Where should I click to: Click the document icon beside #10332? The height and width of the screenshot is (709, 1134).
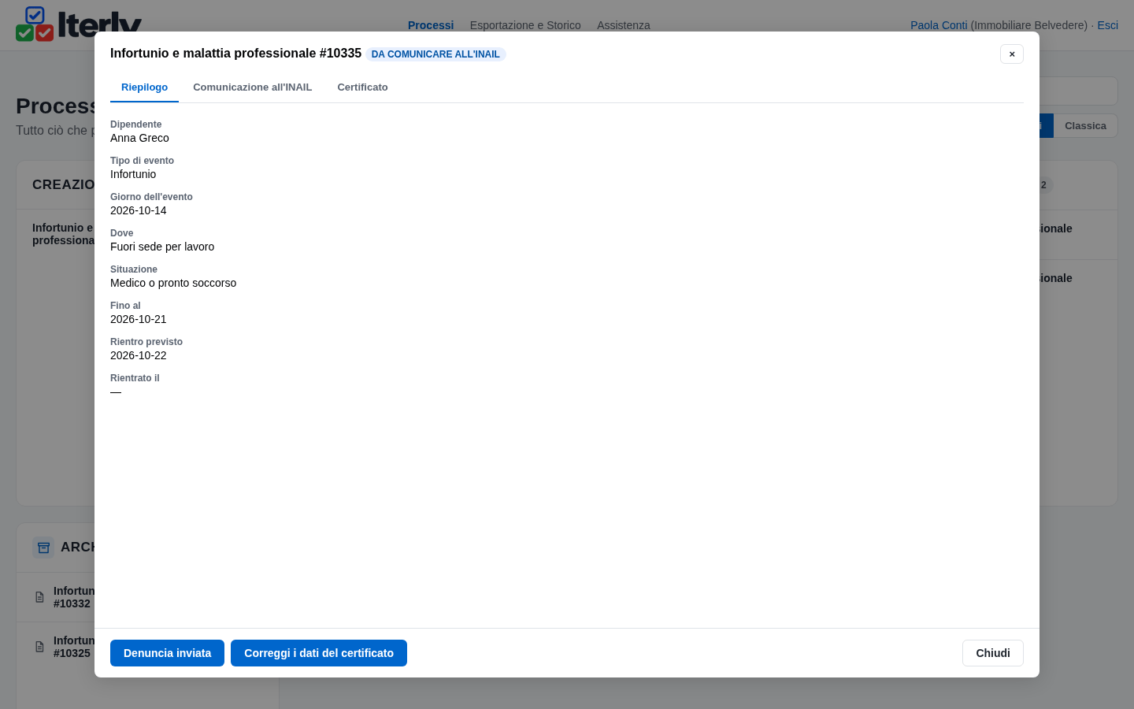(39, 597)
